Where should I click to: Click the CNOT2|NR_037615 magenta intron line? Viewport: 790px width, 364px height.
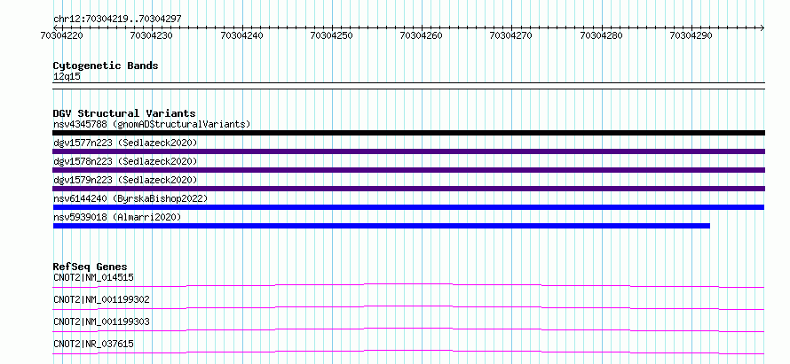pos(408,352)
